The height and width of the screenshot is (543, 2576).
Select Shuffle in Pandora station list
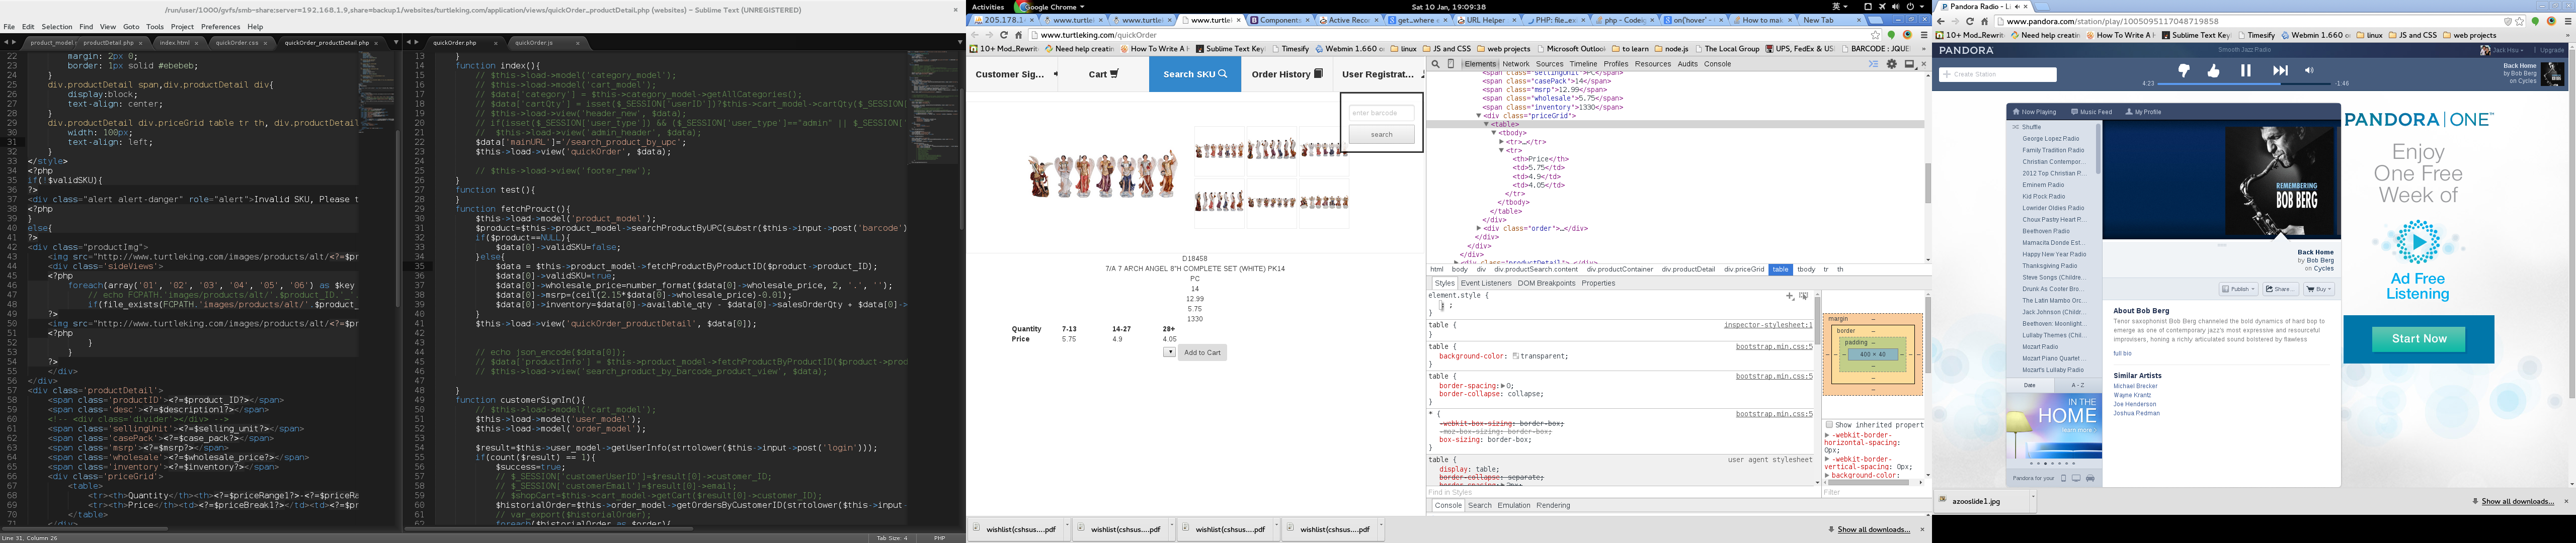coord(2031,127)
